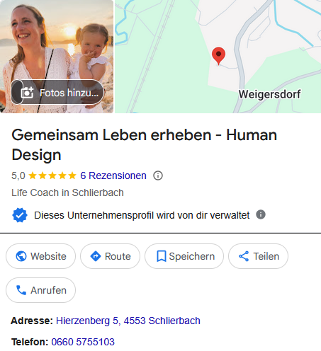Click the red map location pin
This screenshot has height=351, width=321.
click(x=218, y=56)
